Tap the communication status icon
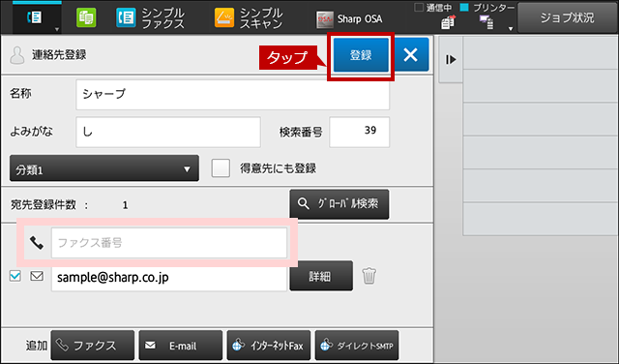Image resolution: width=619 pixels, height=364 pixels. point(448,22)
